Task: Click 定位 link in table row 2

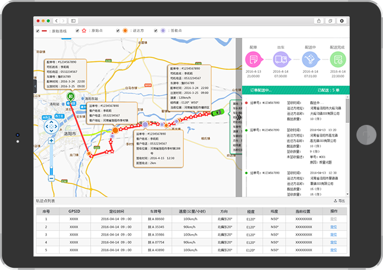Action: point(333,227)
